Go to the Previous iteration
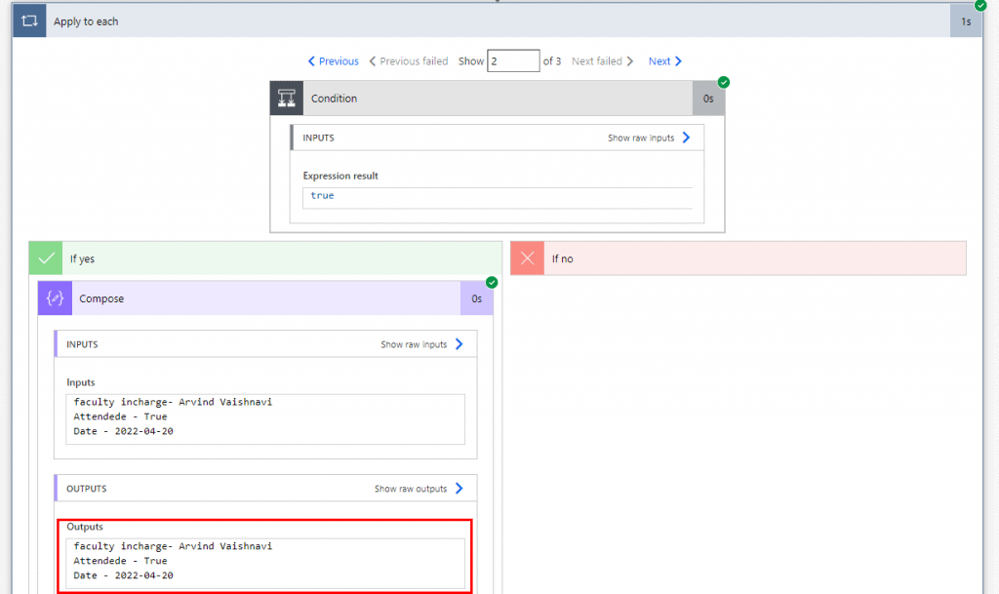 (x=334, y=61)
